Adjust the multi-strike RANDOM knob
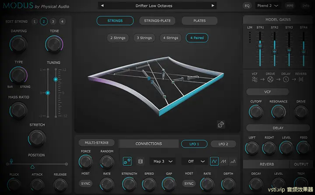This screenshot has width=315, height=195. click(107, 161)
